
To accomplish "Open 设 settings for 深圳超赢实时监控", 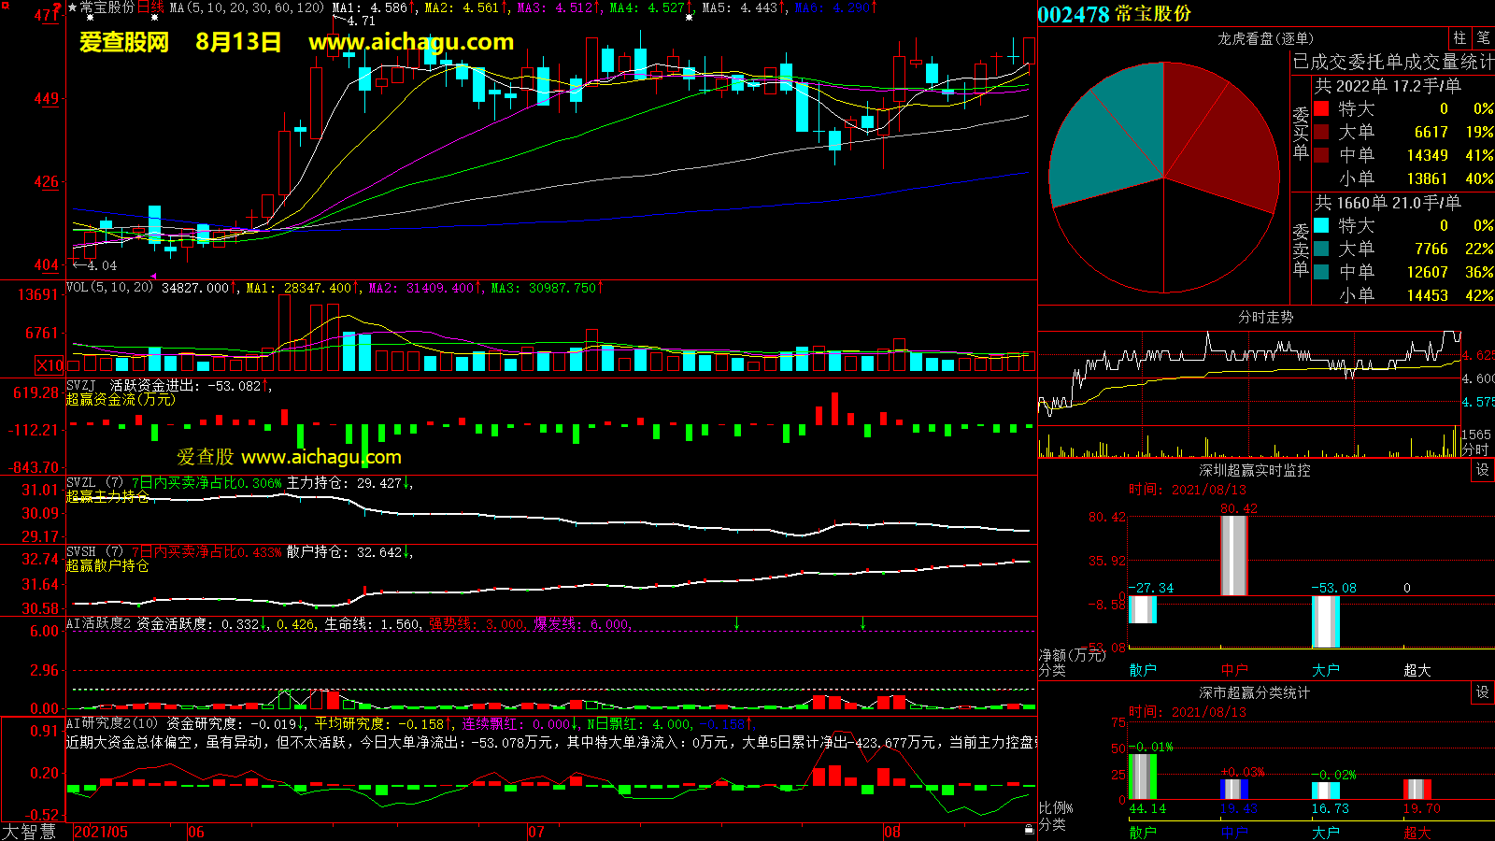I will pos(1483,470).
